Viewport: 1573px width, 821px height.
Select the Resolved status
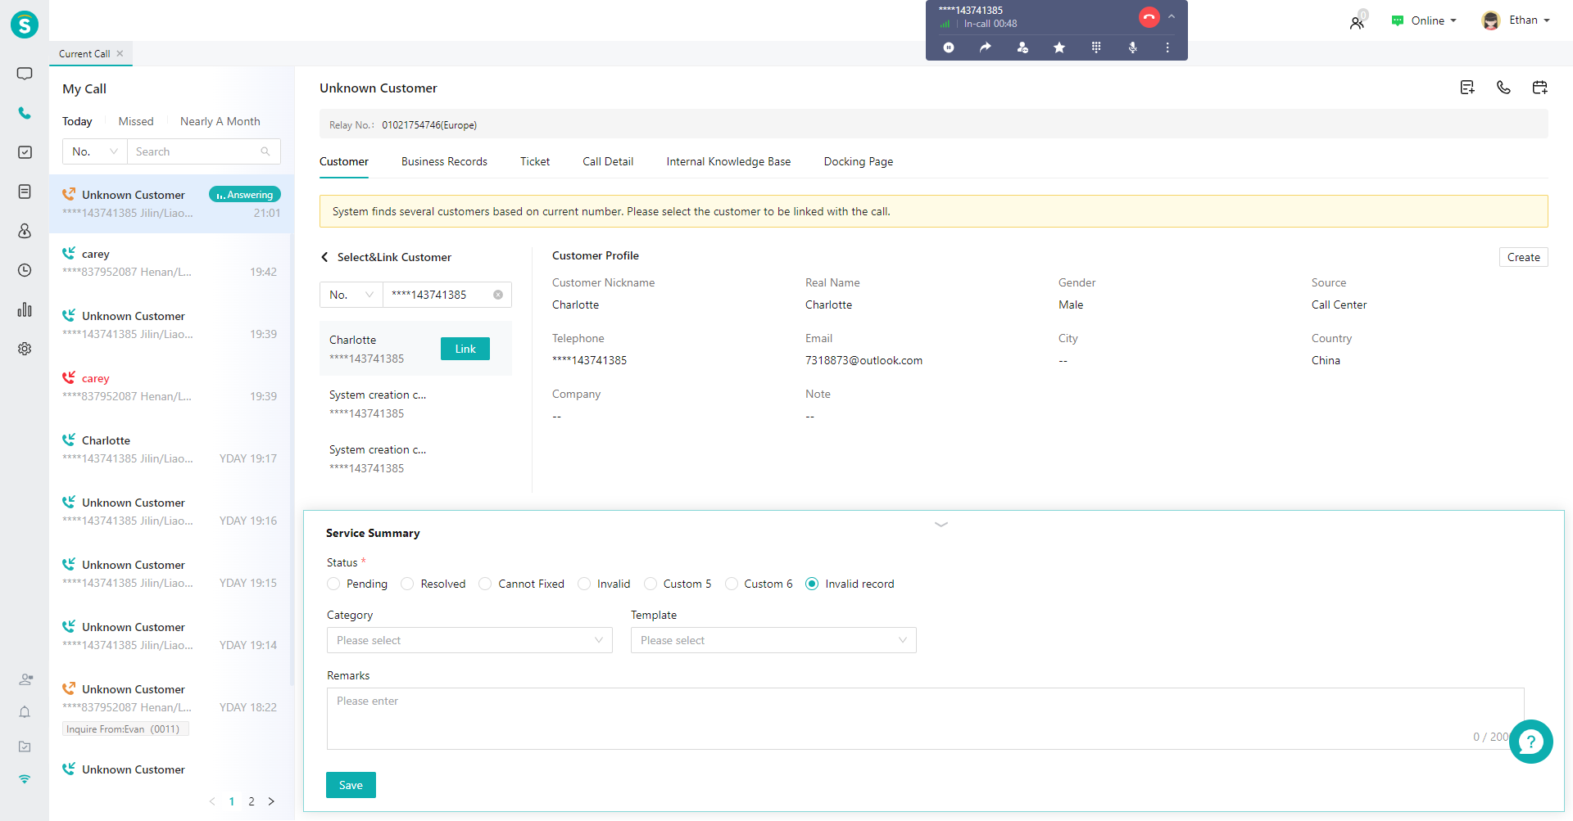[x=407, y=584]
